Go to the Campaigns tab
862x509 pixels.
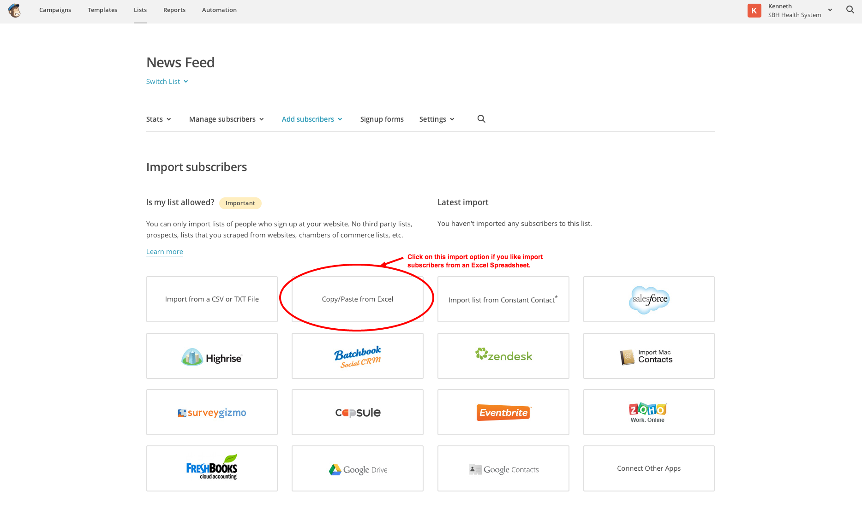click(x=55, y=10)
